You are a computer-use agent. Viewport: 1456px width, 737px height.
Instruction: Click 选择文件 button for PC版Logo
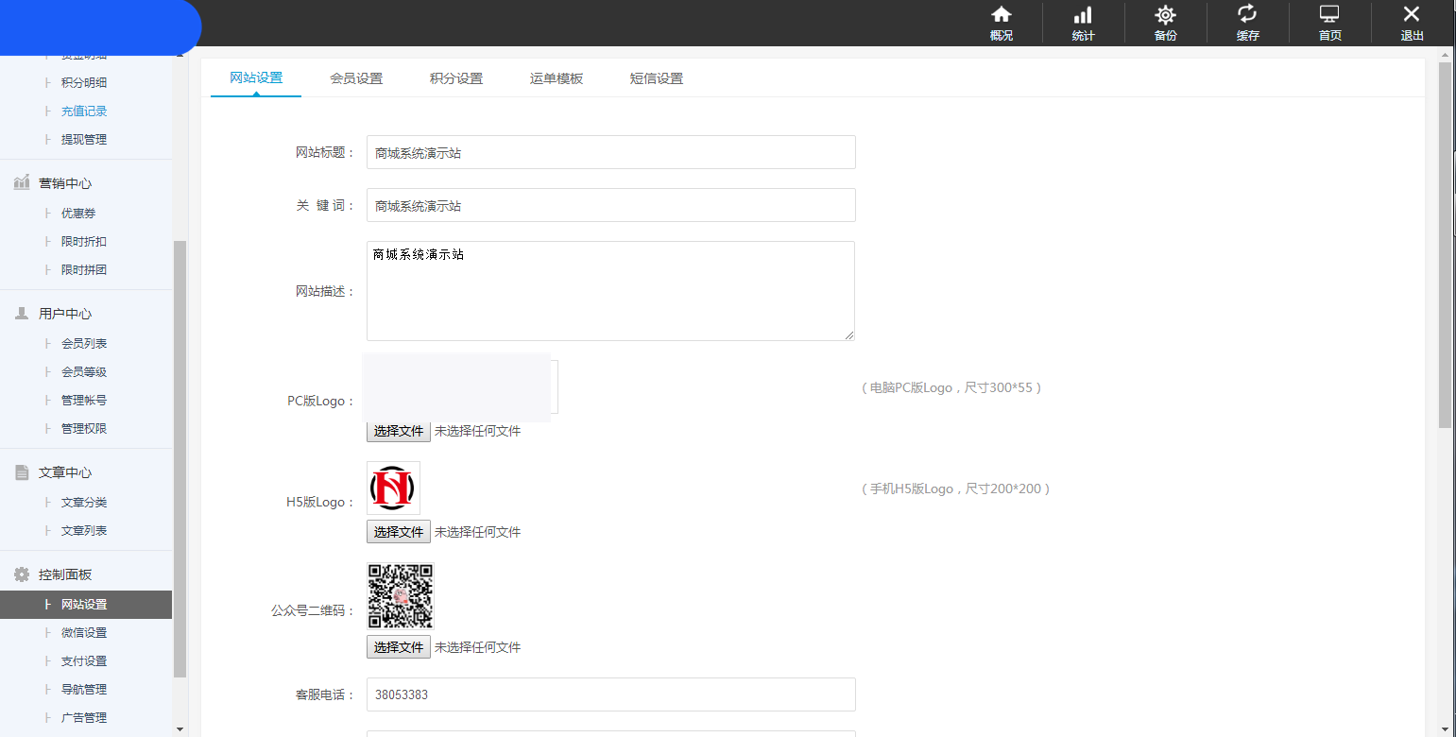click(x=398, y=431)
